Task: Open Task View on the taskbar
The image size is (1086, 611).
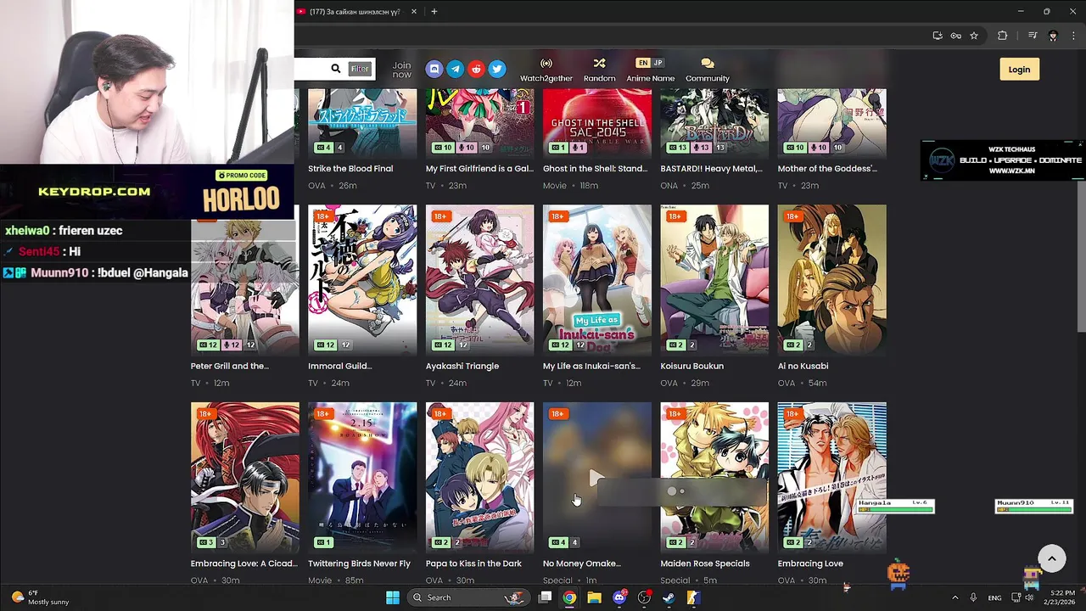Action: [x=546, y=597]
